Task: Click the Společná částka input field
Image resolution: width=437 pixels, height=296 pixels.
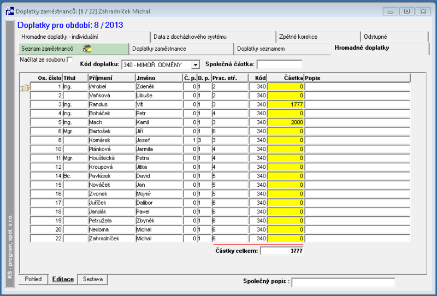Action: tap(279, 64)
